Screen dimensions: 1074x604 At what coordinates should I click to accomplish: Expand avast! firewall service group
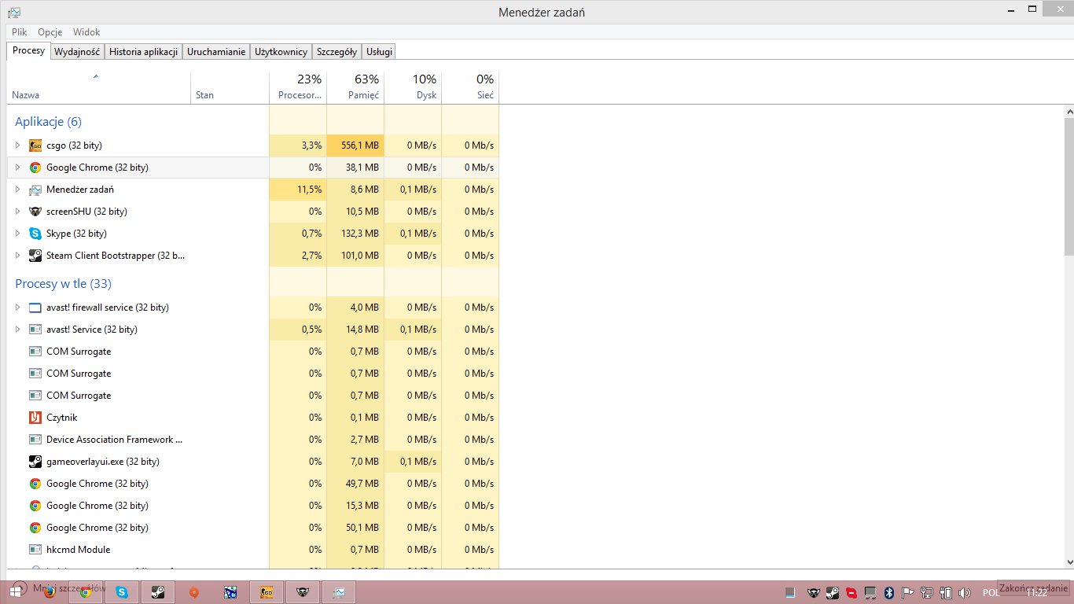[x=17, y=308]
